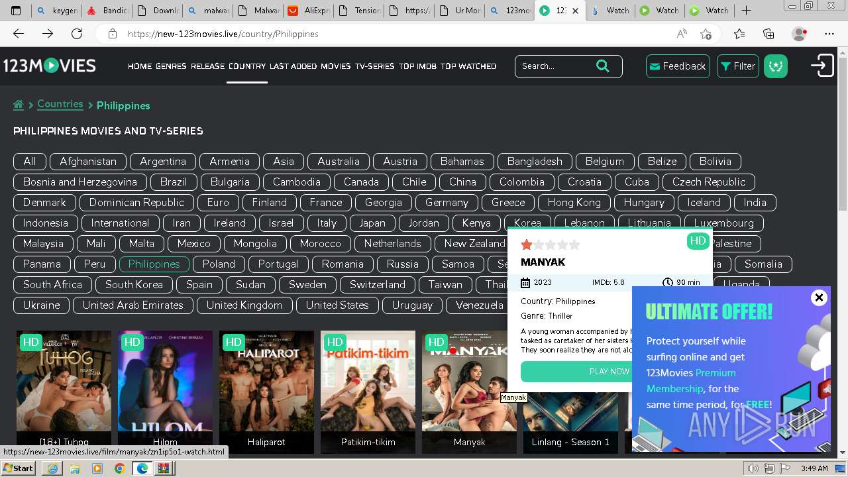Click the Linlang - Season 1 title
This screenshot has width=848, height=477.
tap(570, 442)
